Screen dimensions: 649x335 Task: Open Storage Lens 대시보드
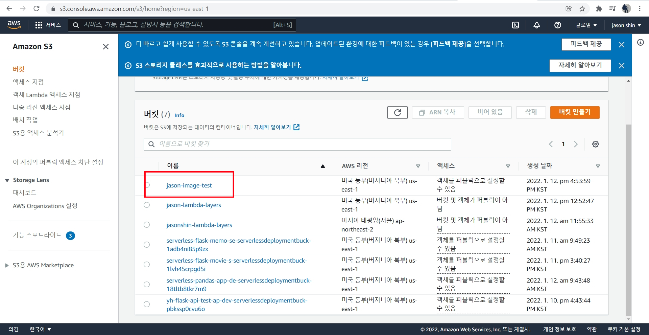point(24,193)
